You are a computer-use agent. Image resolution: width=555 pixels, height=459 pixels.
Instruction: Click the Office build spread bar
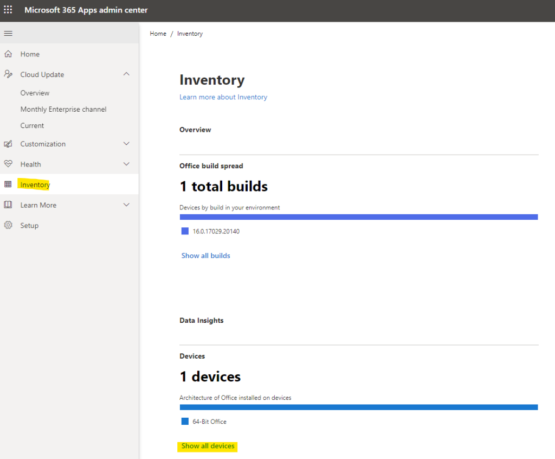pyautogui.click(x=359, y=217)
